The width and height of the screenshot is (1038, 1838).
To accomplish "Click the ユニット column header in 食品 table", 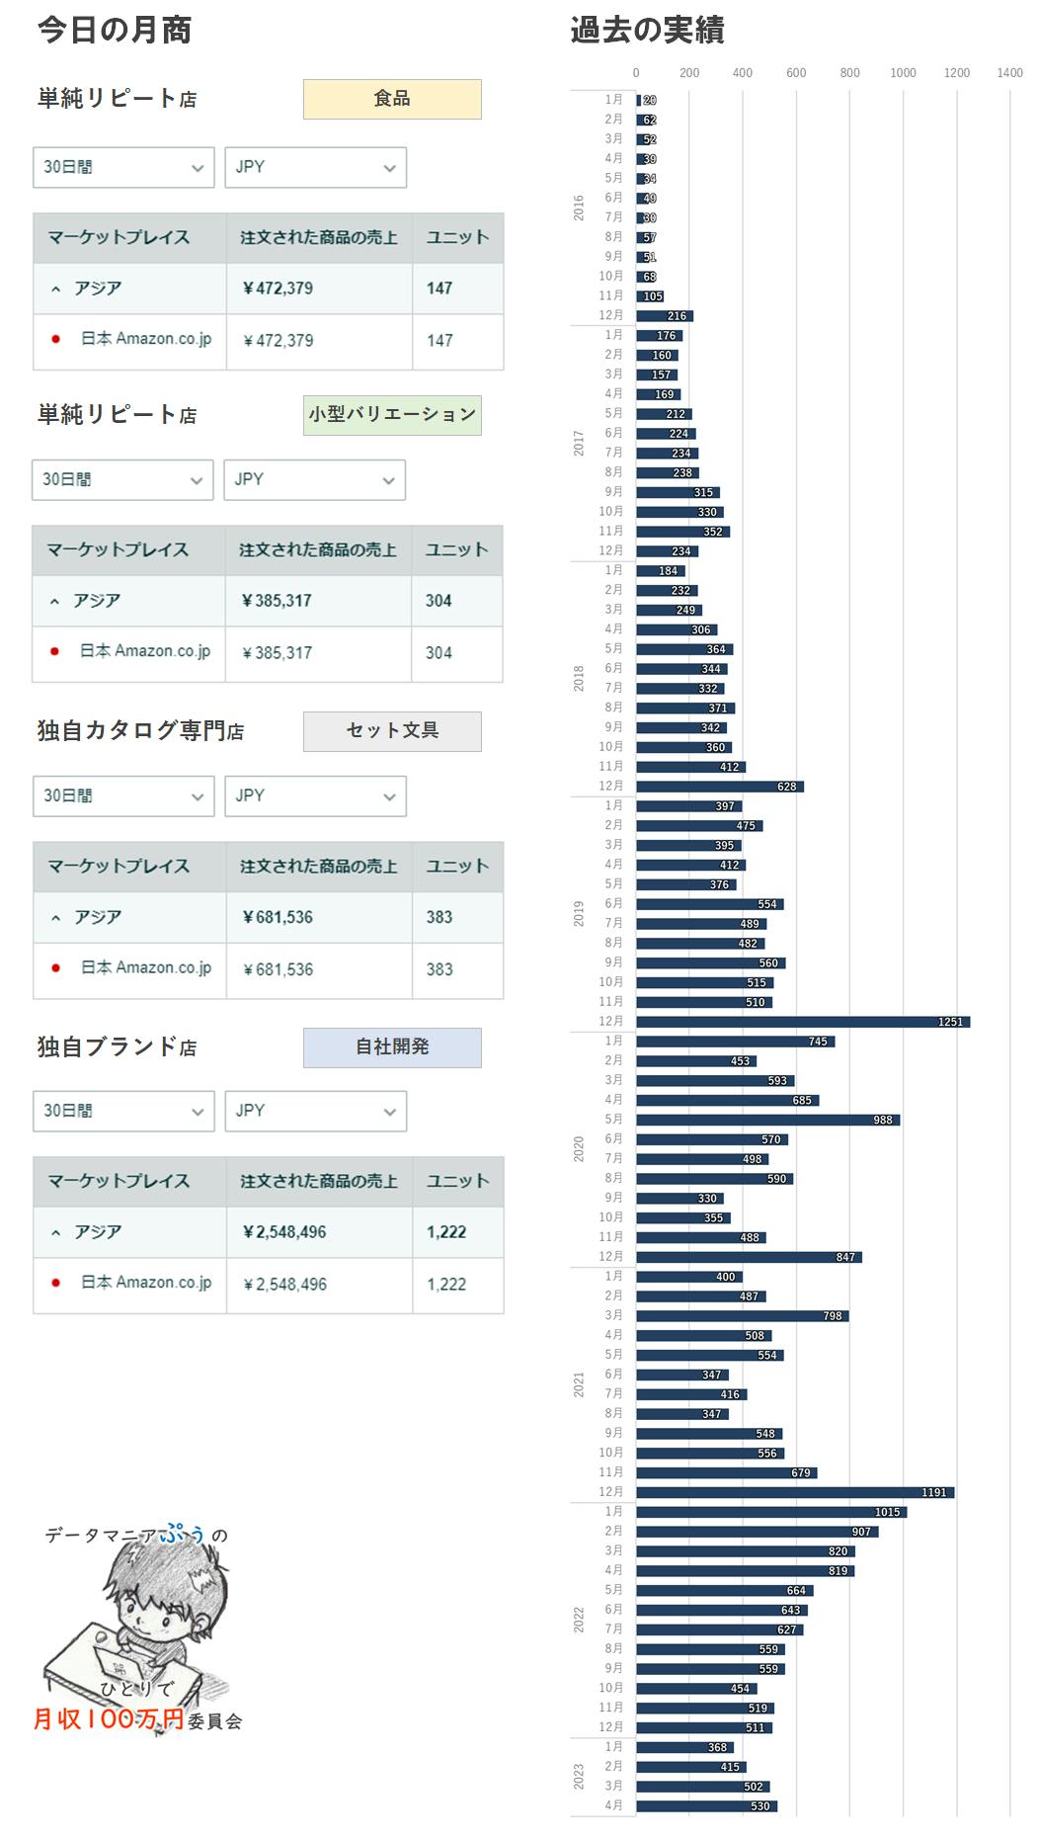I will 457,238.
